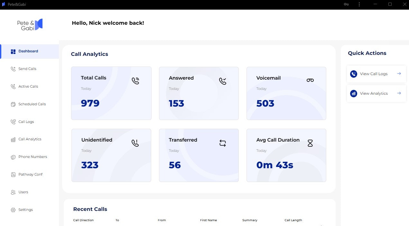Screen dimensions: 409x226
Task: Click the Answered phone checkmark icon
Action: tap(223, 81)
